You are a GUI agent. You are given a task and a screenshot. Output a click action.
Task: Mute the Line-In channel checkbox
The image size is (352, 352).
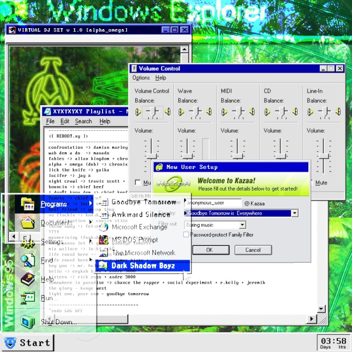coord(312,183)
